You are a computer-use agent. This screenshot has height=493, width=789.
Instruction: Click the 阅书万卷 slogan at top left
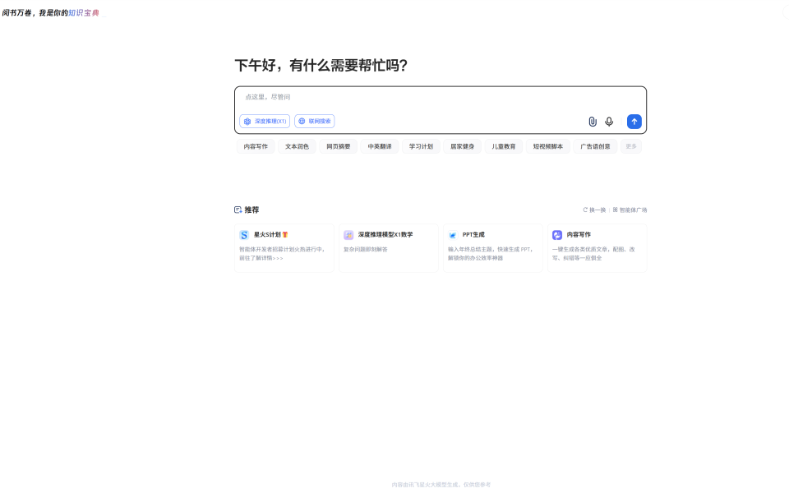(50, 13)
